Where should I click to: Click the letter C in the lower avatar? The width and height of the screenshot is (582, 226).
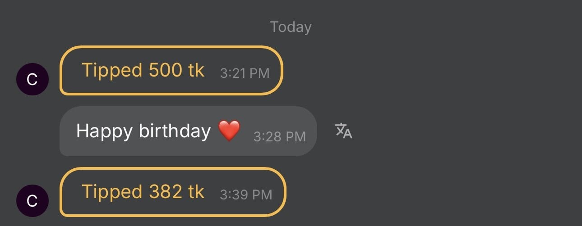tap(32, 201)
